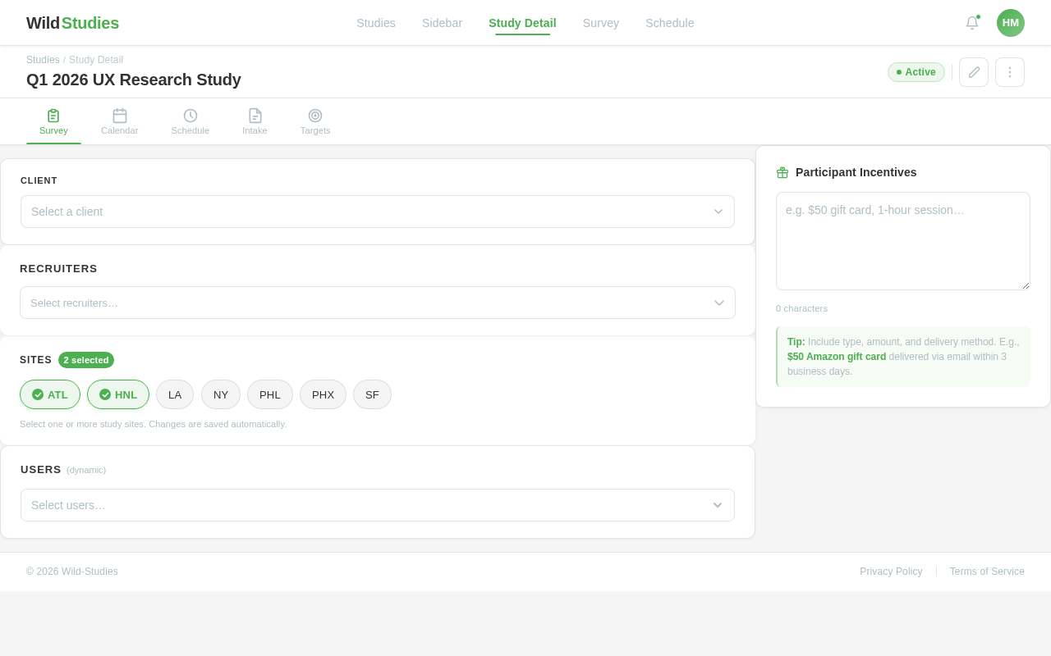Click the Targets bullseye icon
Image resolution: width=1051 pixels, height=656 pixels.
click(314, 116)
